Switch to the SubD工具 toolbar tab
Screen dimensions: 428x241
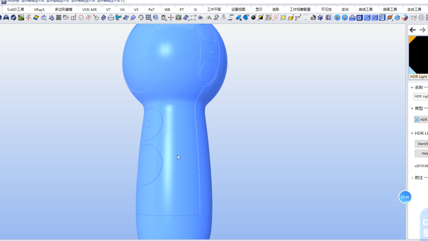(15, 9)
